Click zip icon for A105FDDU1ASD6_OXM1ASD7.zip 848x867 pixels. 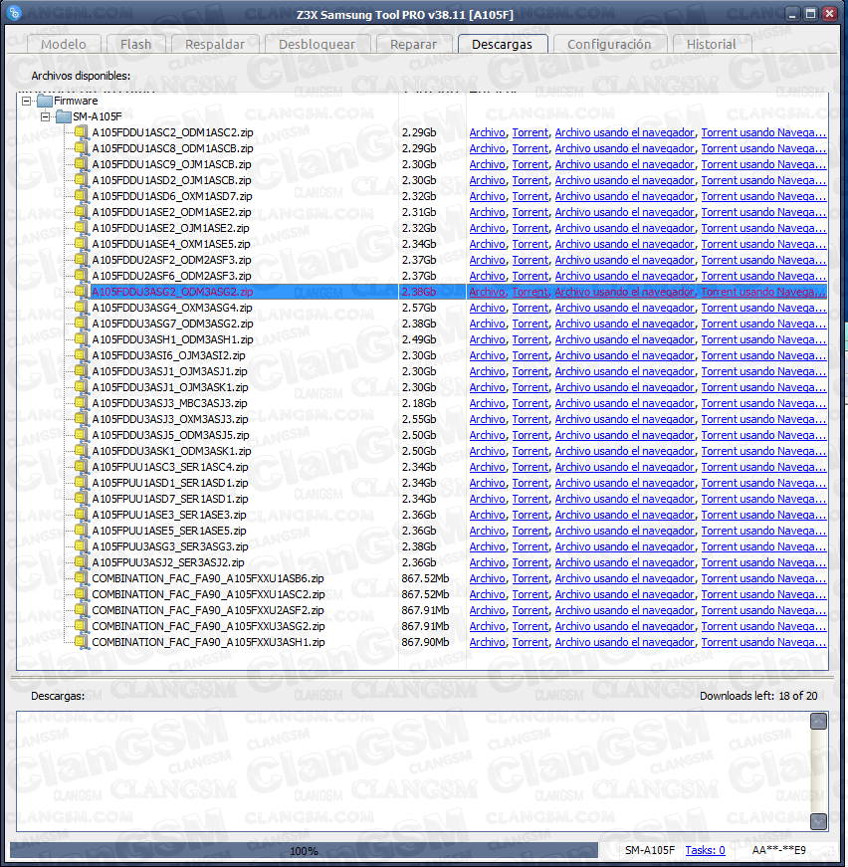pos(82,196)
